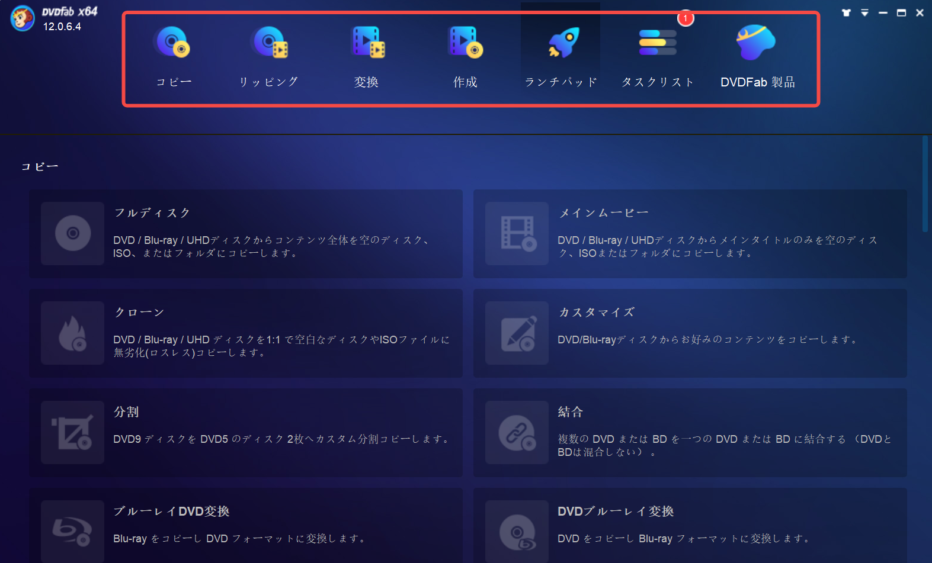Maximize the DVDFab window
The width and height of the screenshot is (932, 563).
click(x=901, y=12)
